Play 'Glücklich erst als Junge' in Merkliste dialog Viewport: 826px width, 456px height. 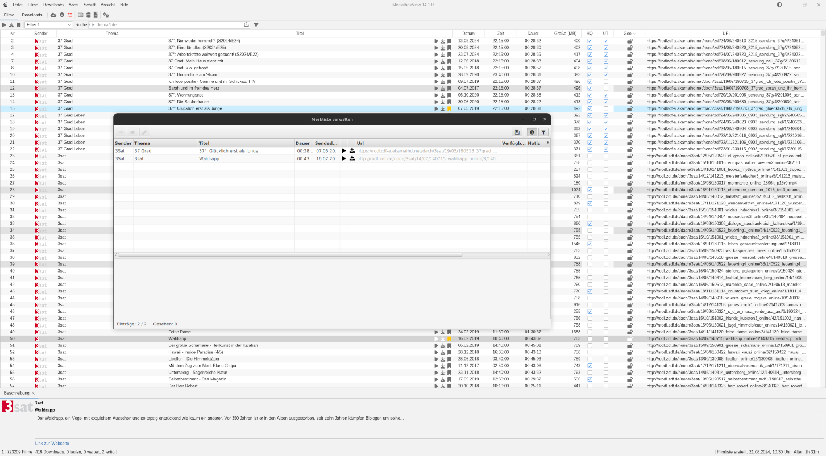[343, 151]
